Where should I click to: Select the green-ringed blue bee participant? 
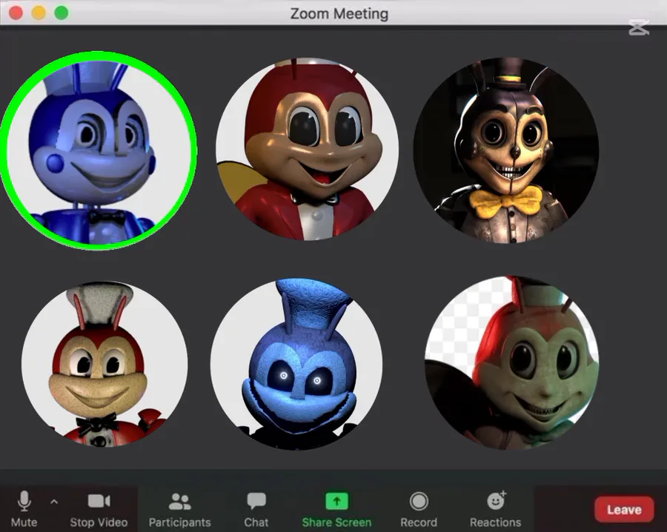click(x=99, y=150)
